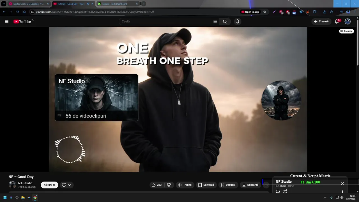
Task: Click the Creează create button
Action: click(x=321, y=22)
